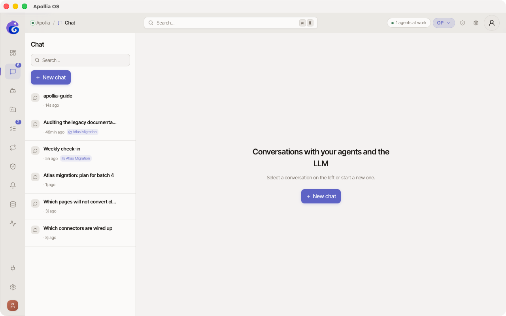Open the tasks checklist icon with badge 2

[x=13, y=128]
